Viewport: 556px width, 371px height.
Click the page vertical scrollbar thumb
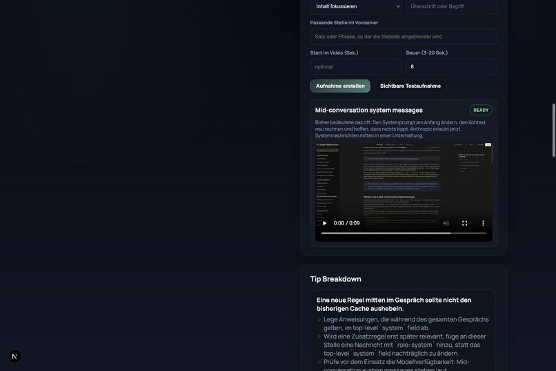pos(553,130)
